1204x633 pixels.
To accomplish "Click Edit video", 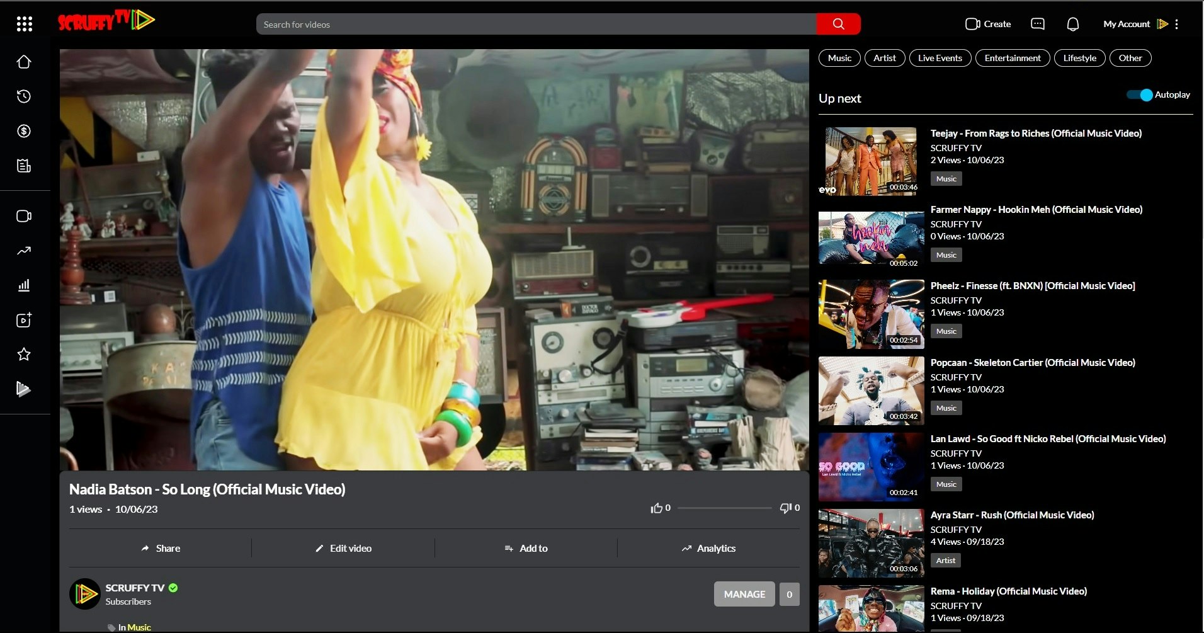I will (343, 548).
